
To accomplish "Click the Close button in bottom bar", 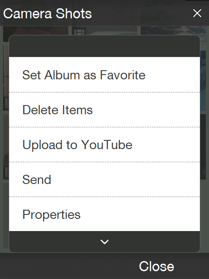I will pyautogui.click(x=156, y=266).
